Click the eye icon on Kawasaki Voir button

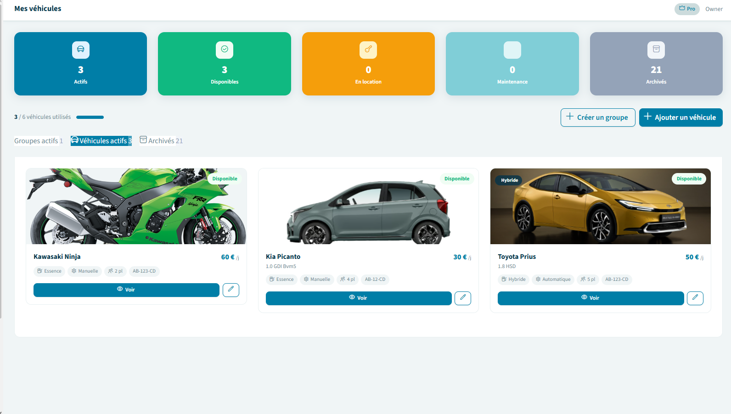click(120, 289)
